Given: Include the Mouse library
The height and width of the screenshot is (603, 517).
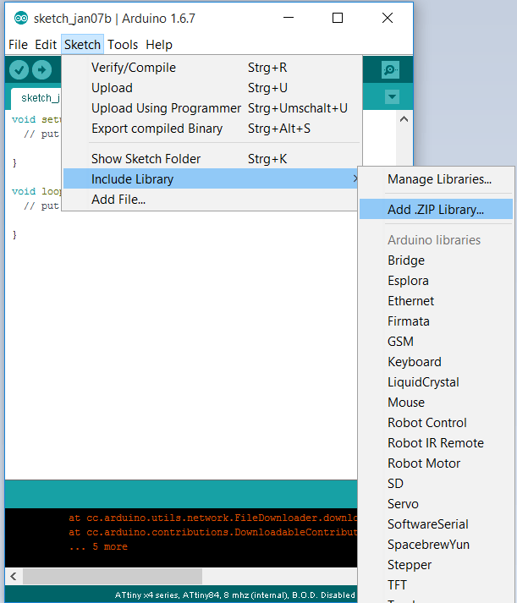Looking at the screenshot, I should (x=436, y=403).
